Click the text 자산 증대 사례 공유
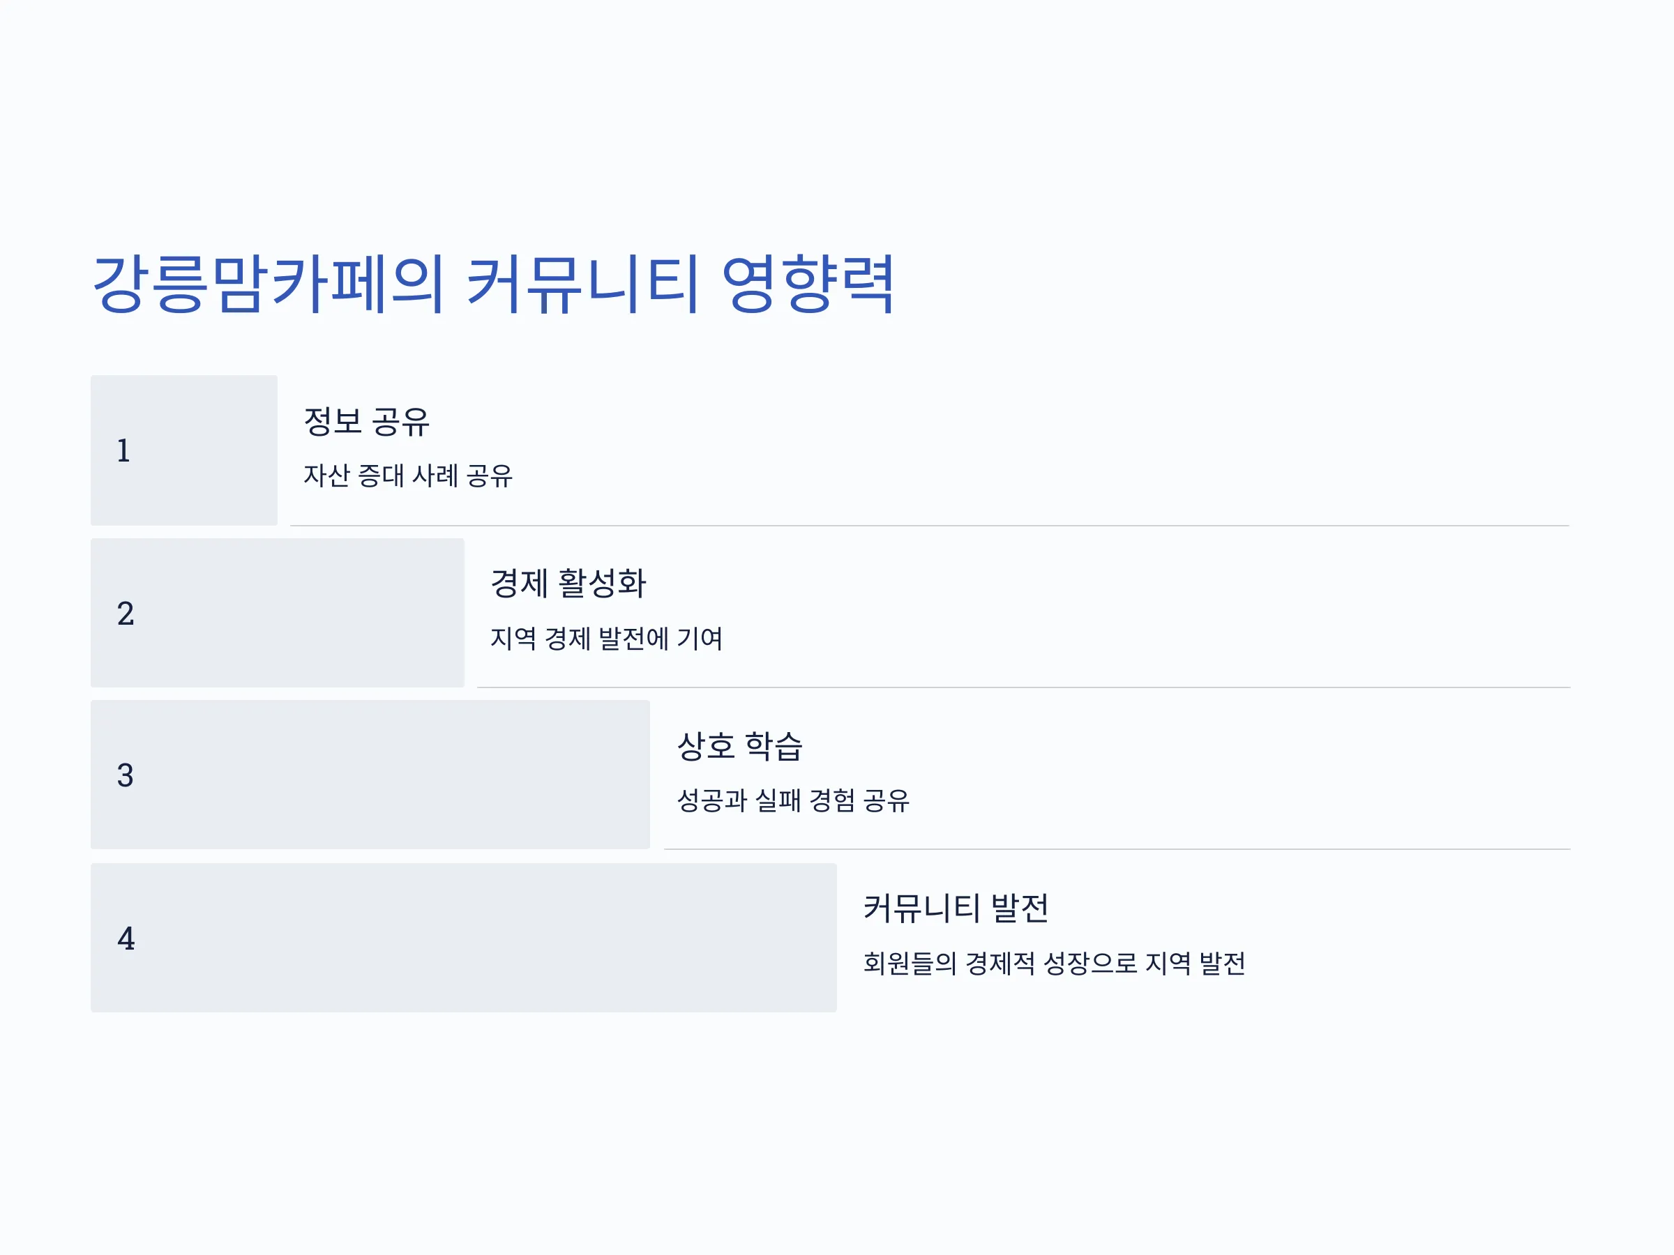Screen dimensions: 1674x1255 pos(408,476)
